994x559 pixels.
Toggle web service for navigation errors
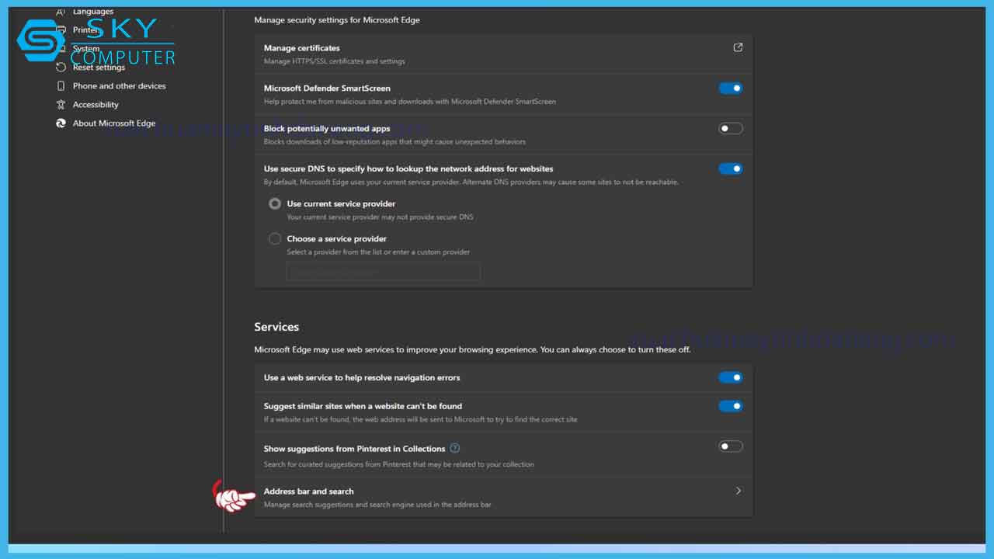pos(731,377)
